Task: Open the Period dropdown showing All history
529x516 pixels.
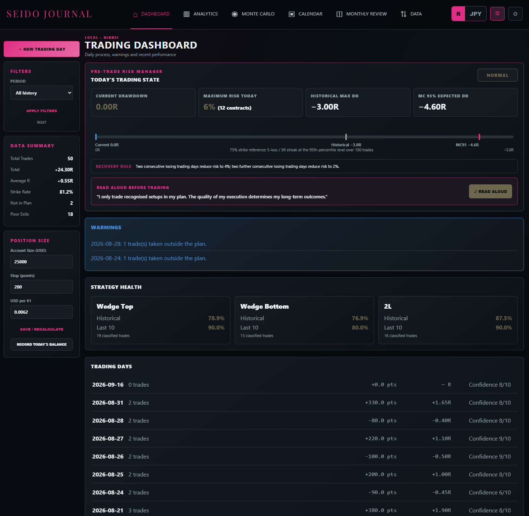Action: pyautogui.click(x=42, y=93)
